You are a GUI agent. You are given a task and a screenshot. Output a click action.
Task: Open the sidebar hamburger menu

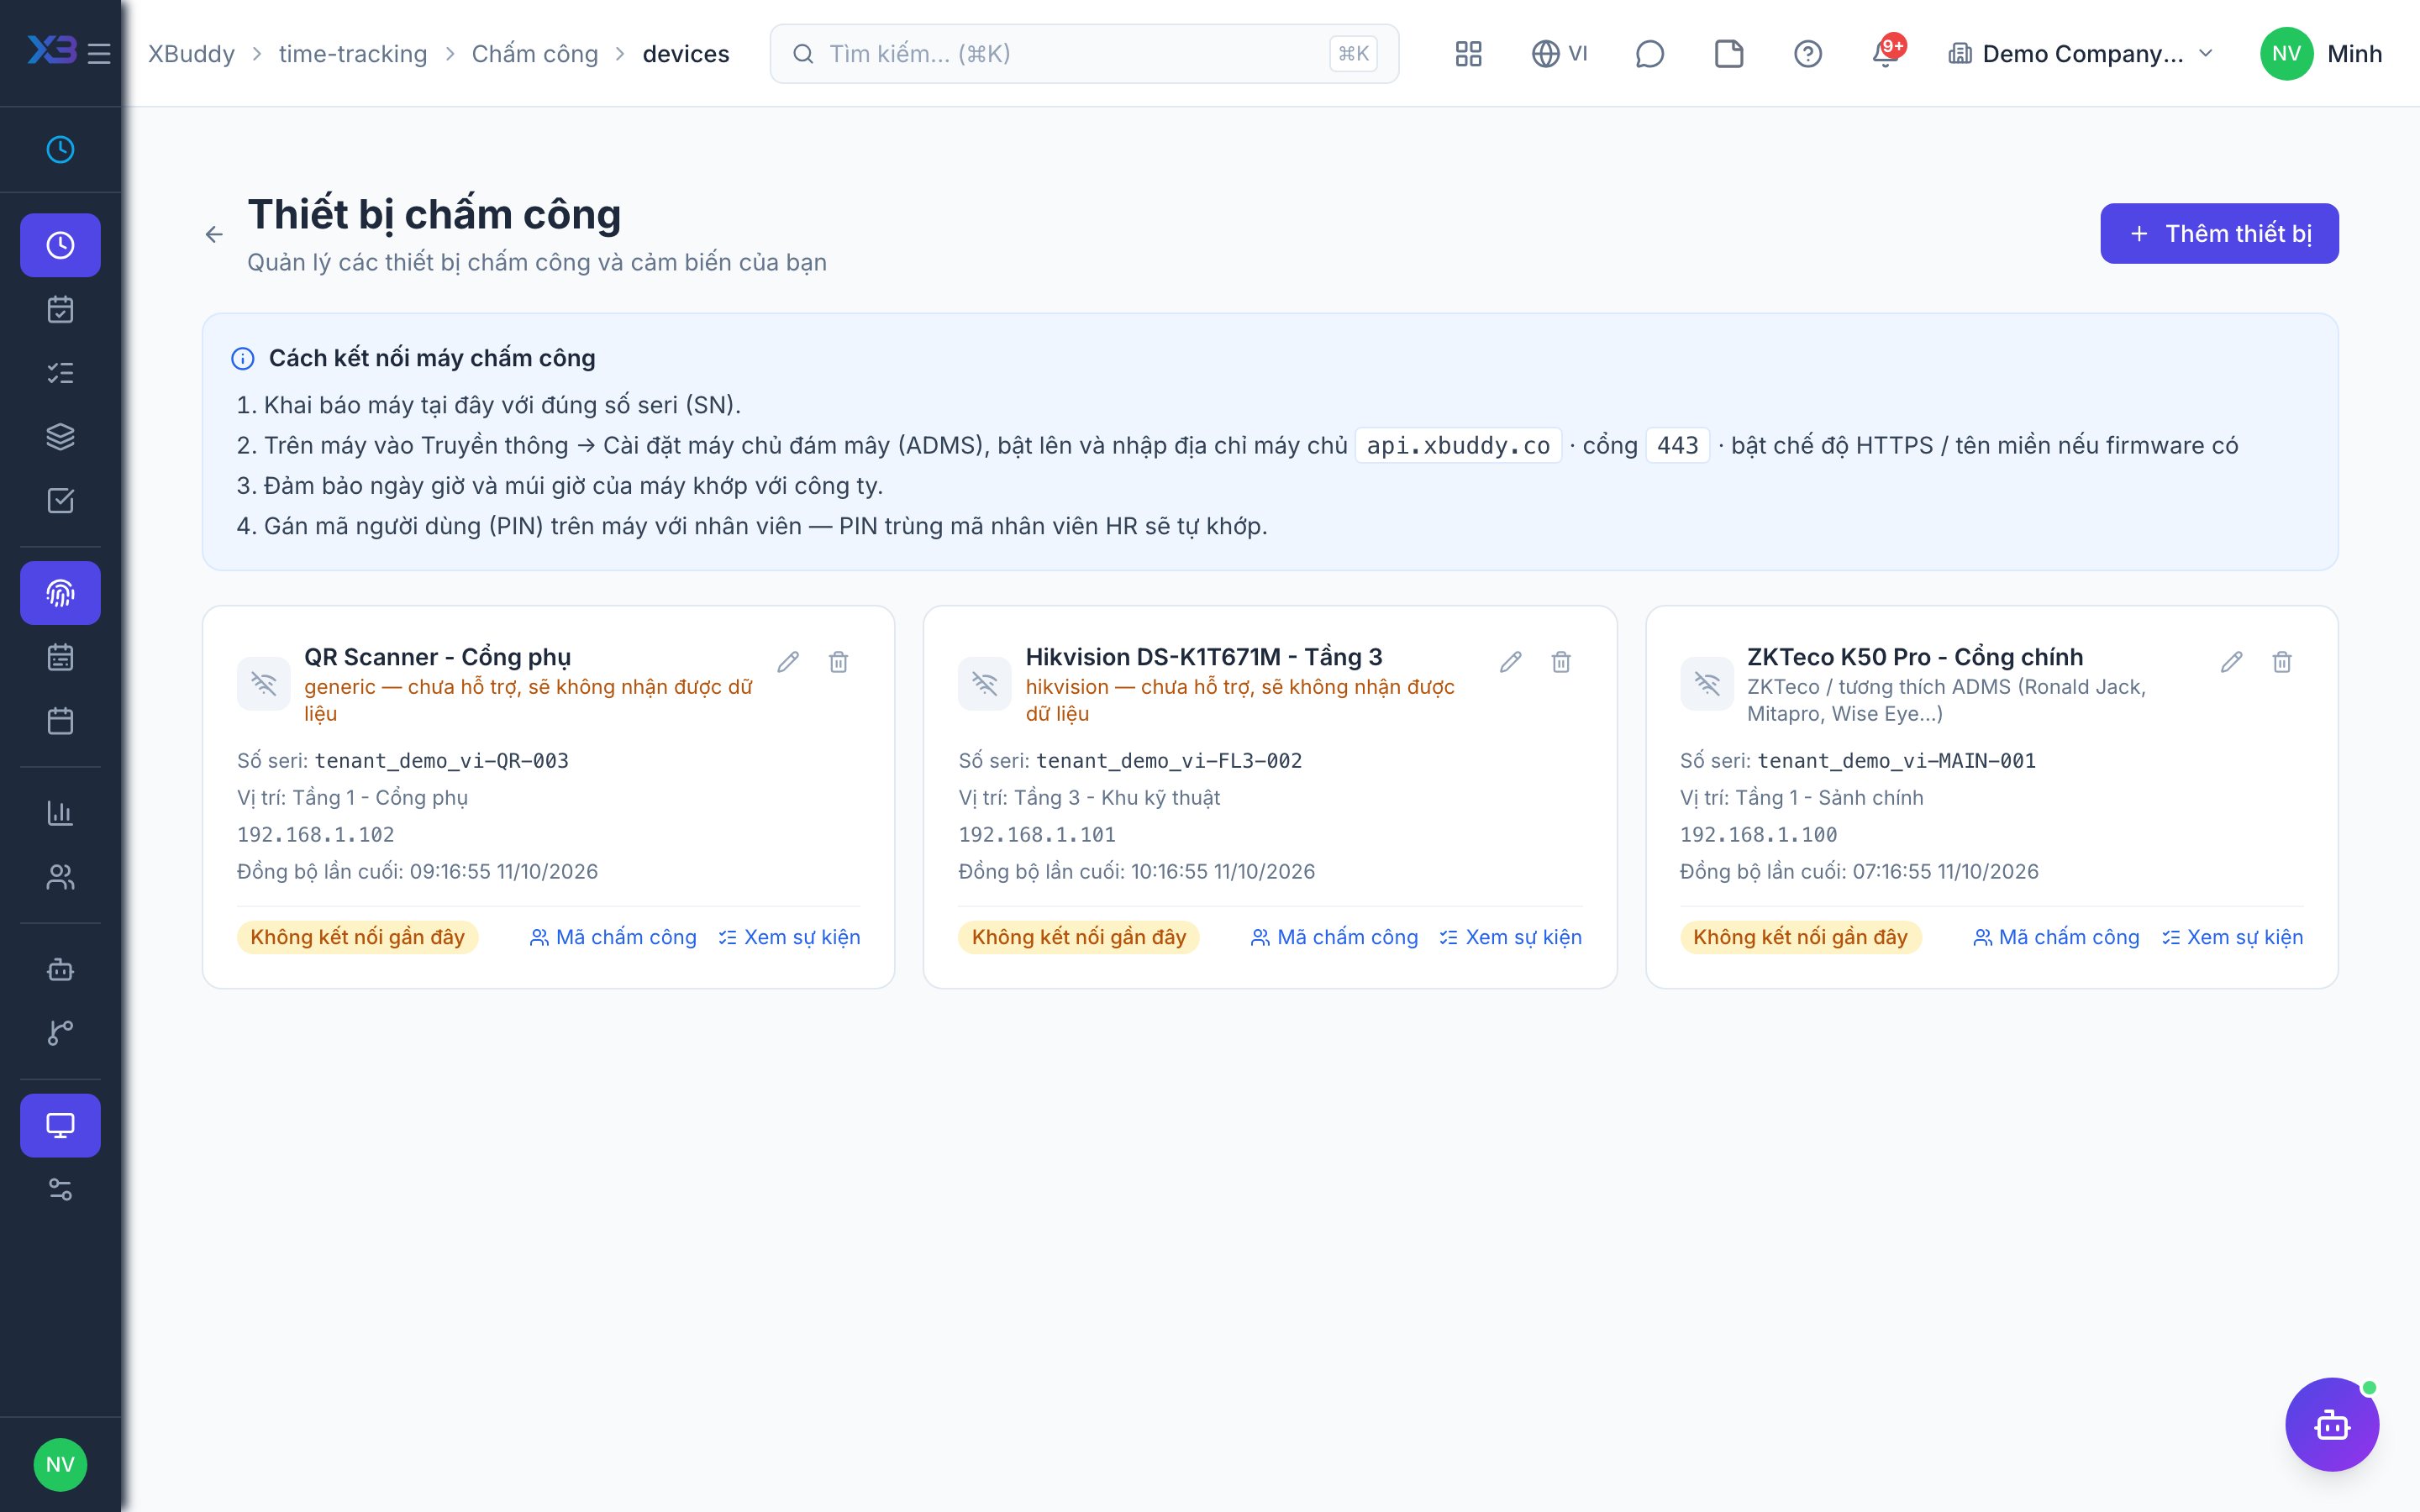(x=99, y=53)
